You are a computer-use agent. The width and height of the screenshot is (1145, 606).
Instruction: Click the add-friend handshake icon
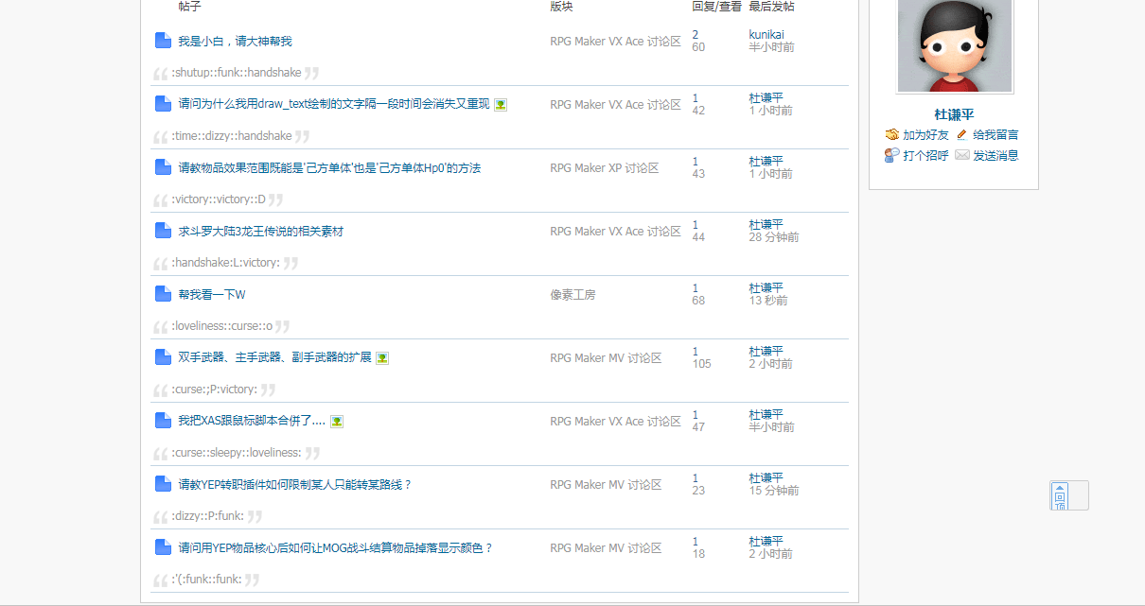coord(891,135)
